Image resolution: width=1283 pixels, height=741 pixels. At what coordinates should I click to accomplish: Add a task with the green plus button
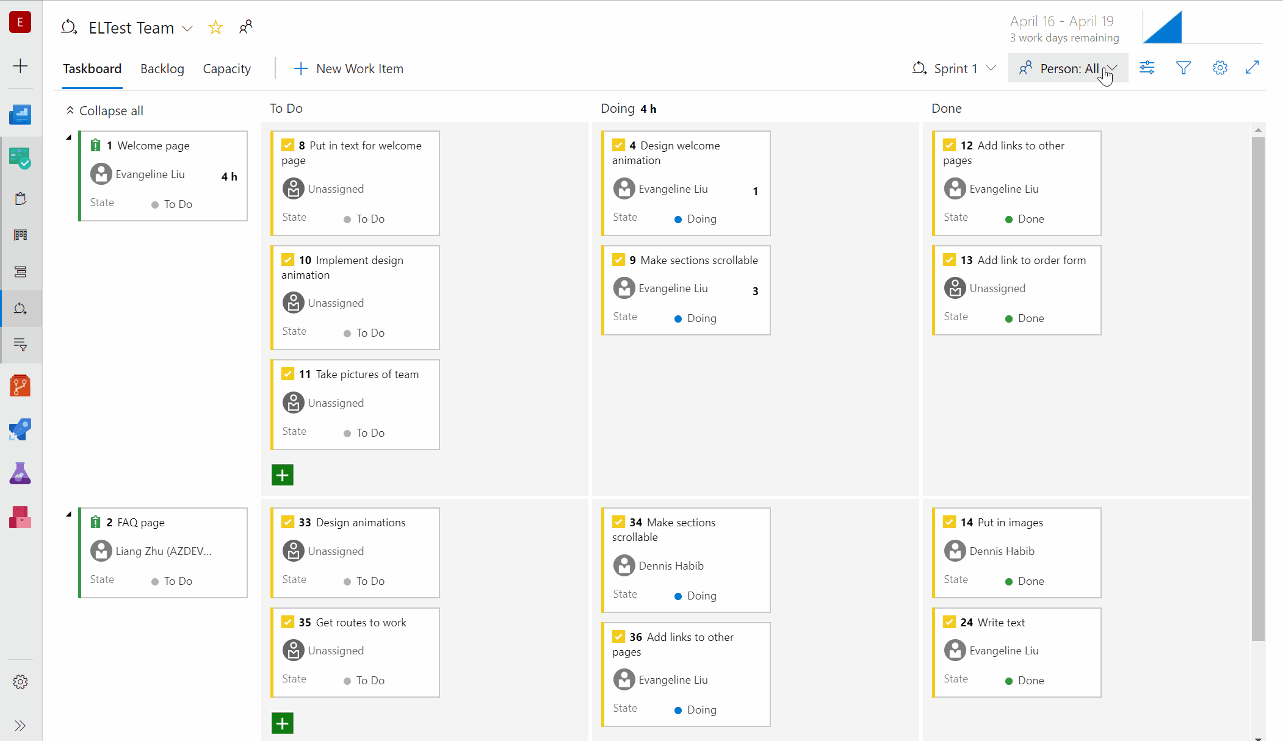pos(282,474)
